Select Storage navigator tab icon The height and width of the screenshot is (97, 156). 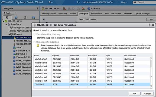(x=25, y=18)
